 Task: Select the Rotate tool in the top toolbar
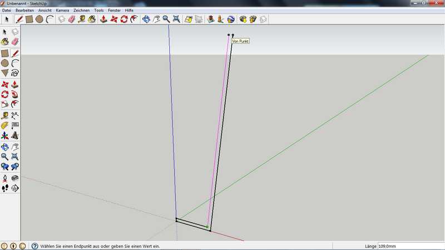(123, 19)
